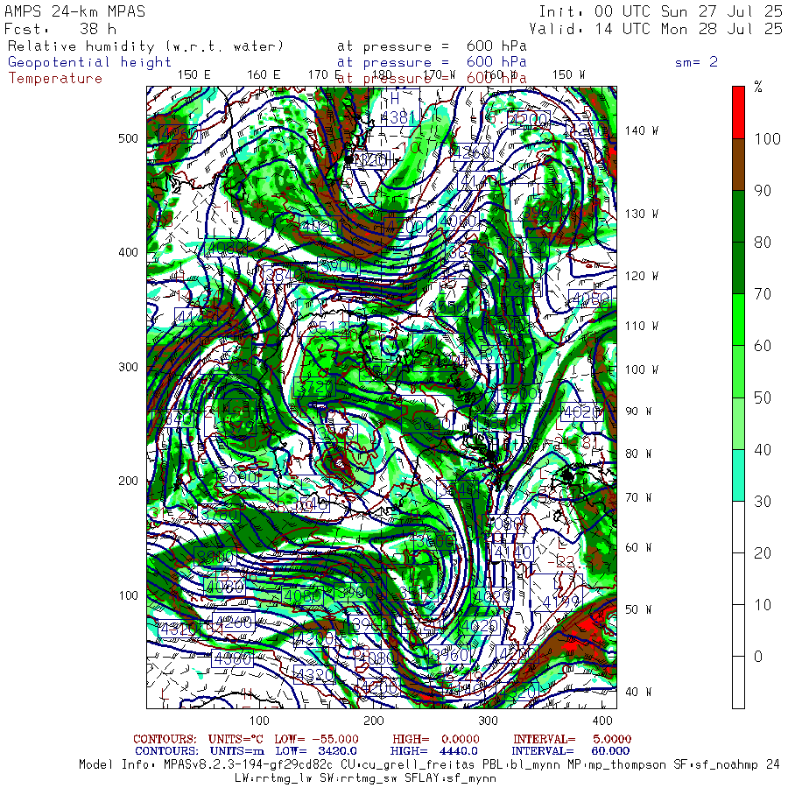Click the brown 90–100% colorbar segment

click(x=738, y=165)
